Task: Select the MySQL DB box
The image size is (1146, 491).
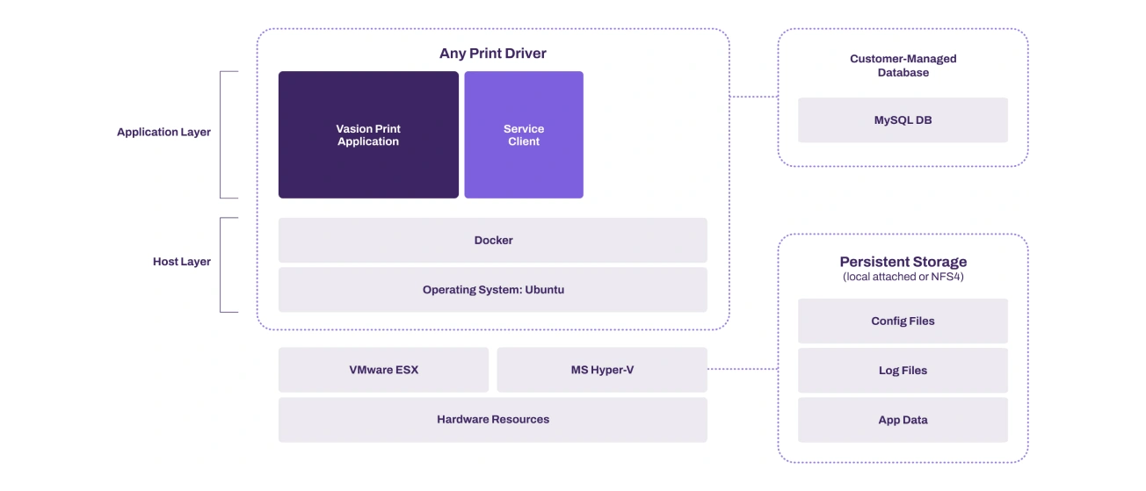Action: [x=903, y=120]
